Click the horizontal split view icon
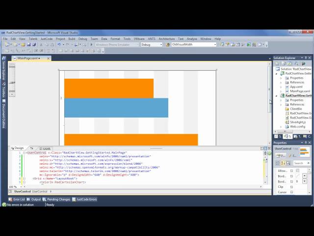The height and width of the screenshot is (236, 314). click(x=265, y=148)
